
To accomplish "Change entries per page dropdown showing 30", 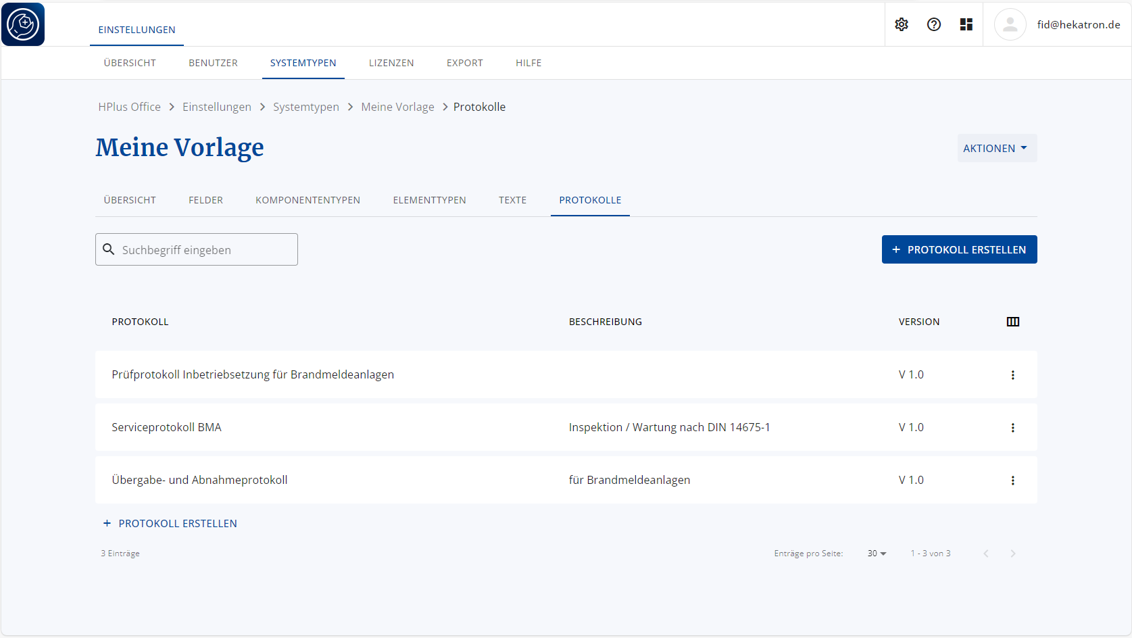I will point(877,554).
